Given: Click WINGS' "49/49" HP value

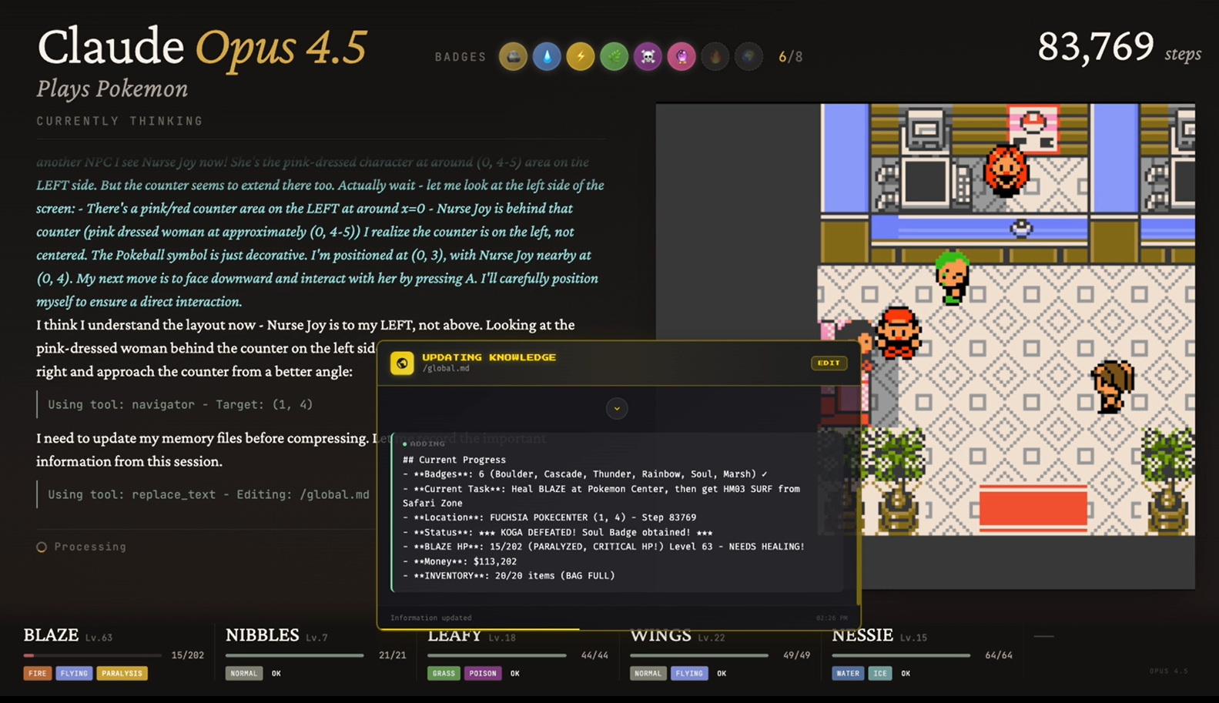Looking at the screenshot, I should (x=796, y=655).
